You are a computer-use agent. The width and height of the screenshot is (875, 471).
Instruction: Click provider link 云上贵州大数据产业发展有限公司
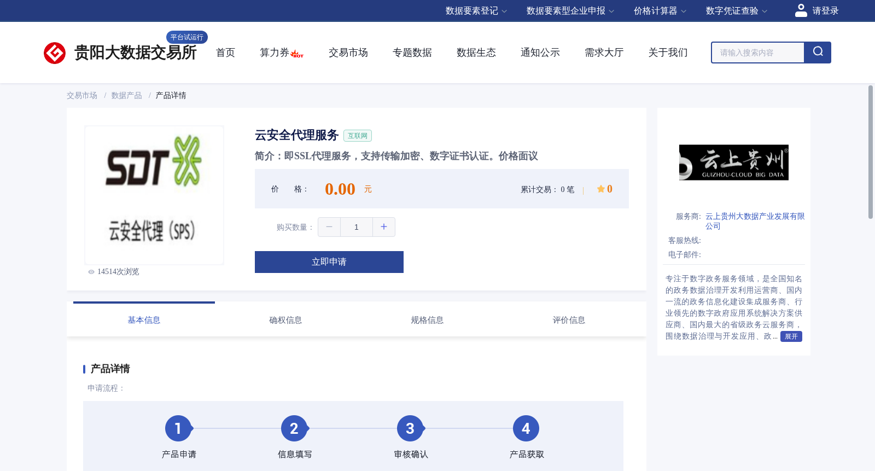click(x=755, y=221)
